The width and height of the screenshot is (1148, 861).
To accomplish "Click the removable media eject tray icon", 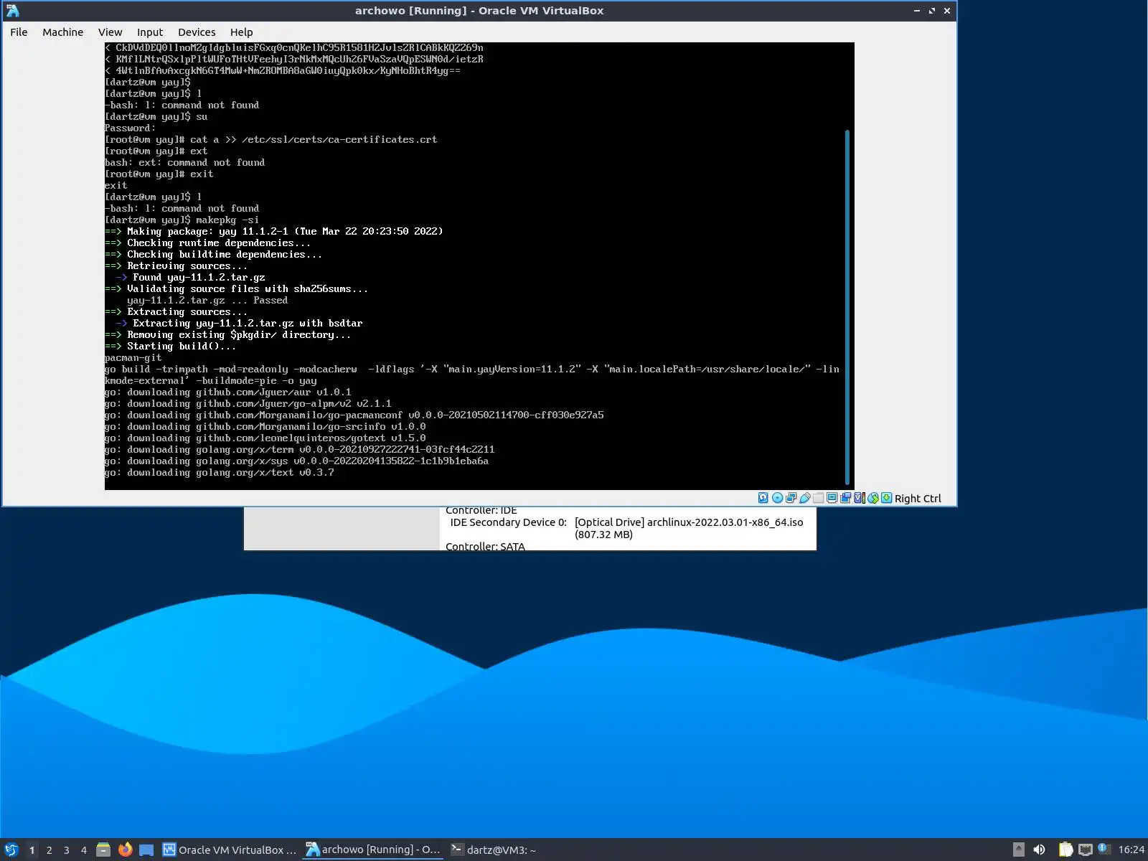I will (x=1018, y=850).
